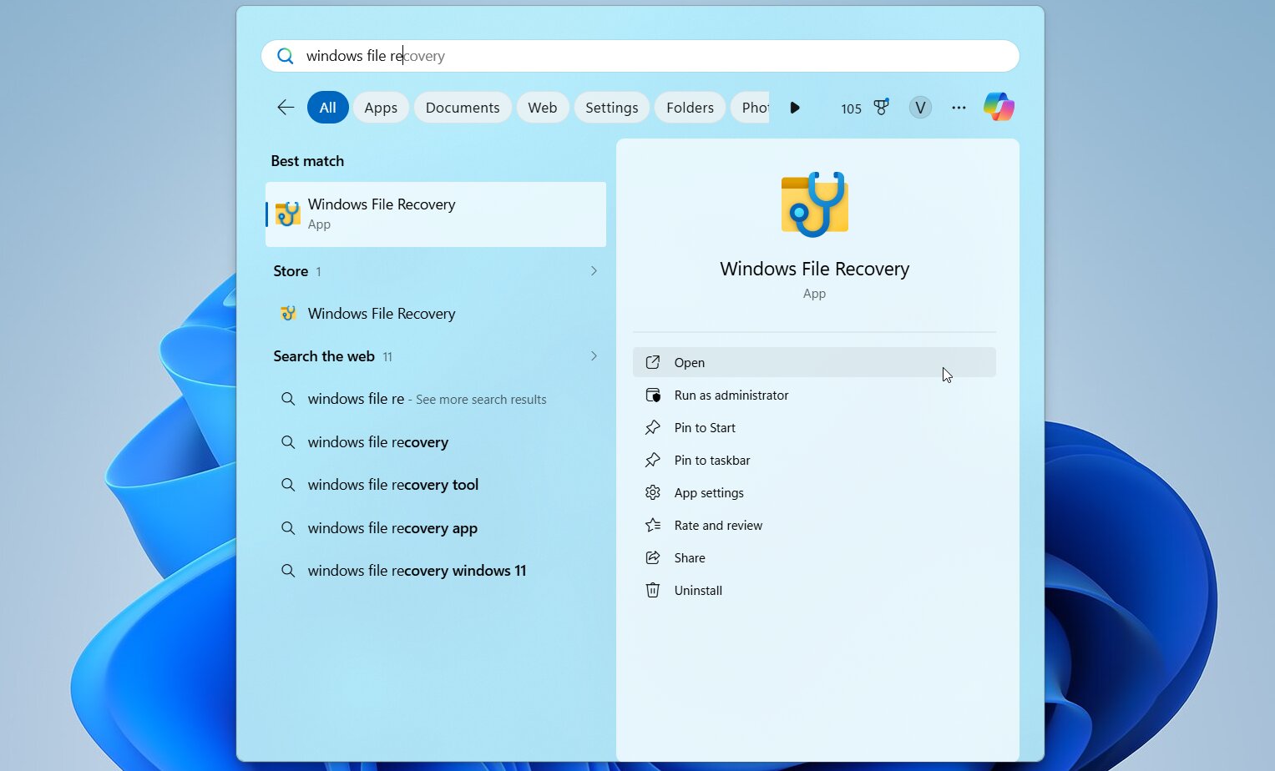
Task: Click the search magnifier in the search bar
Action: (x=285, y=55)
